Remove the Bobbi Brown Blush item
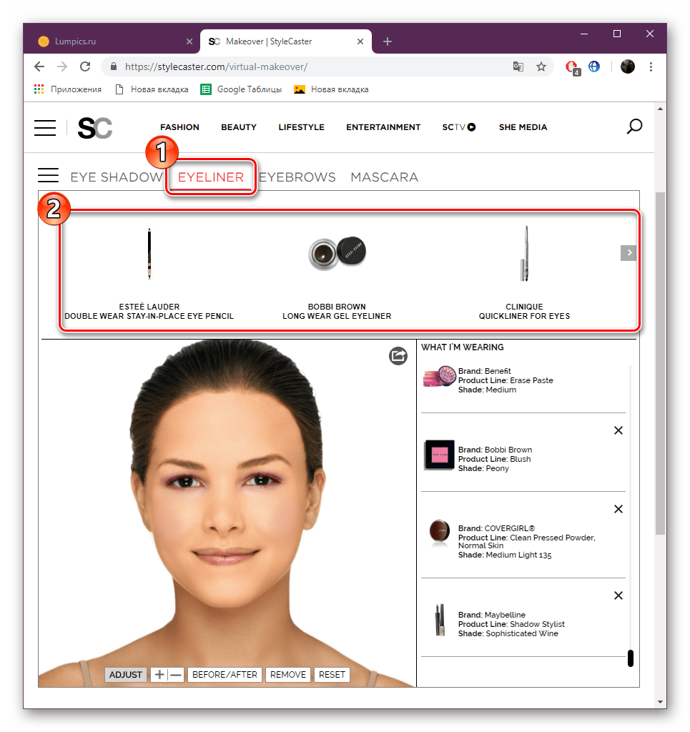 pyautogui.click(x=618, y=430)
